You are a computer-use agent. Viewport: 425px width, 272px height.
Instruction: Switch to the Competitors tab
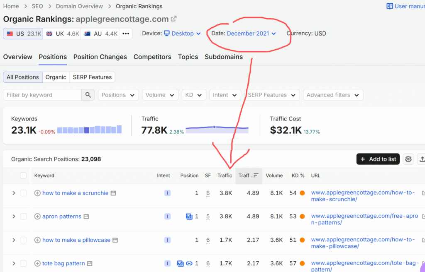click(152, 57)
